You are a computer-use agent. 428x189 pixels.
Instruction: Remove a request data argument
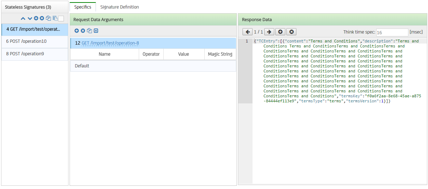coord(83,31)
